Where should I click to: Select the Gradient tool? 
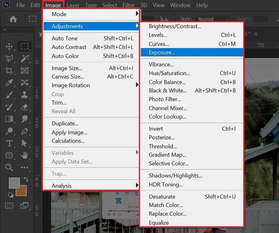pyautogui.click(x=9, y=119)
